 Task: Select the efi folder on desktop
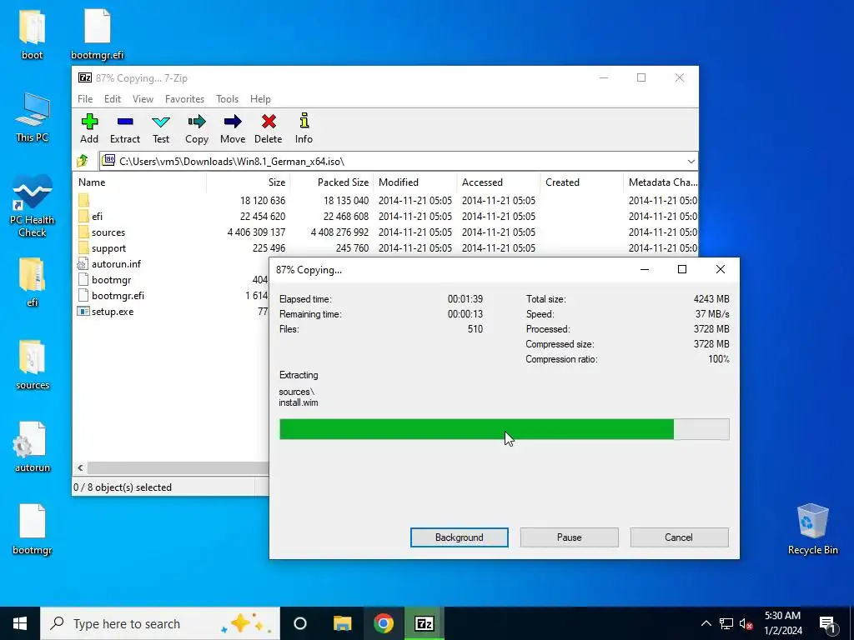pos(33,282)
